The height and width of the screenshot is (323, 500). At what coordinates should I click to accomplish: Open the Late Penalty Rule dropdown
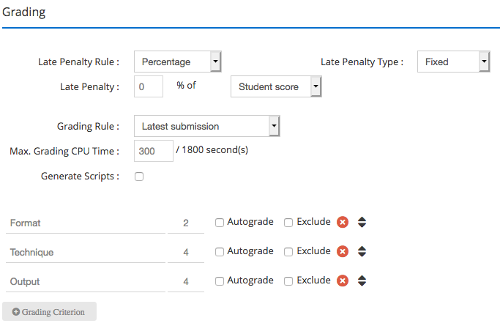click(x=178, y=62)
